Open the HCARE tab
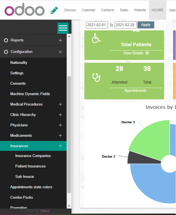176x215 pixels. point(157,10)
